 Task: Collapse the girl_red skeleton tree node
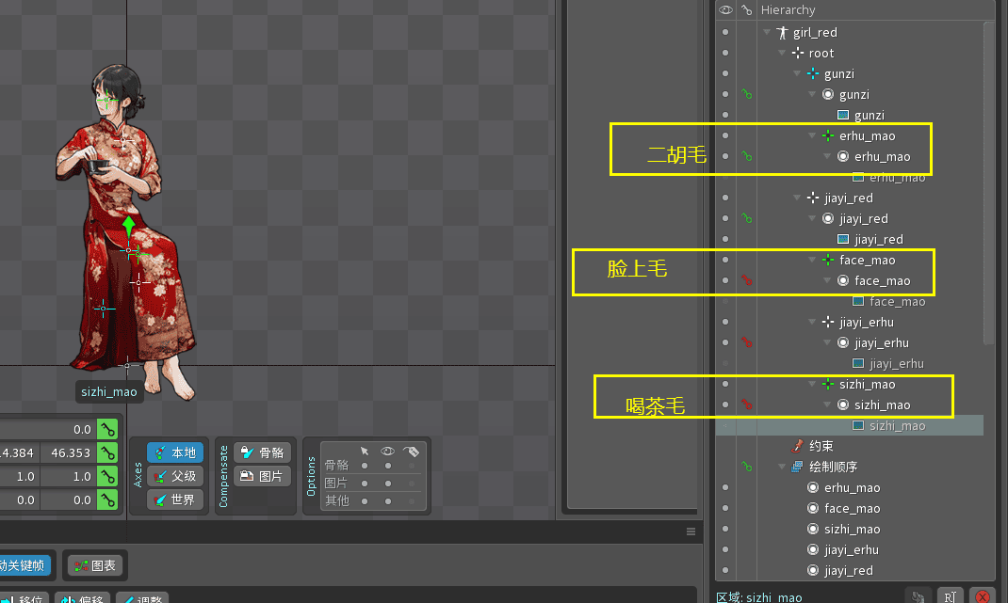click(x=768, y=32)
